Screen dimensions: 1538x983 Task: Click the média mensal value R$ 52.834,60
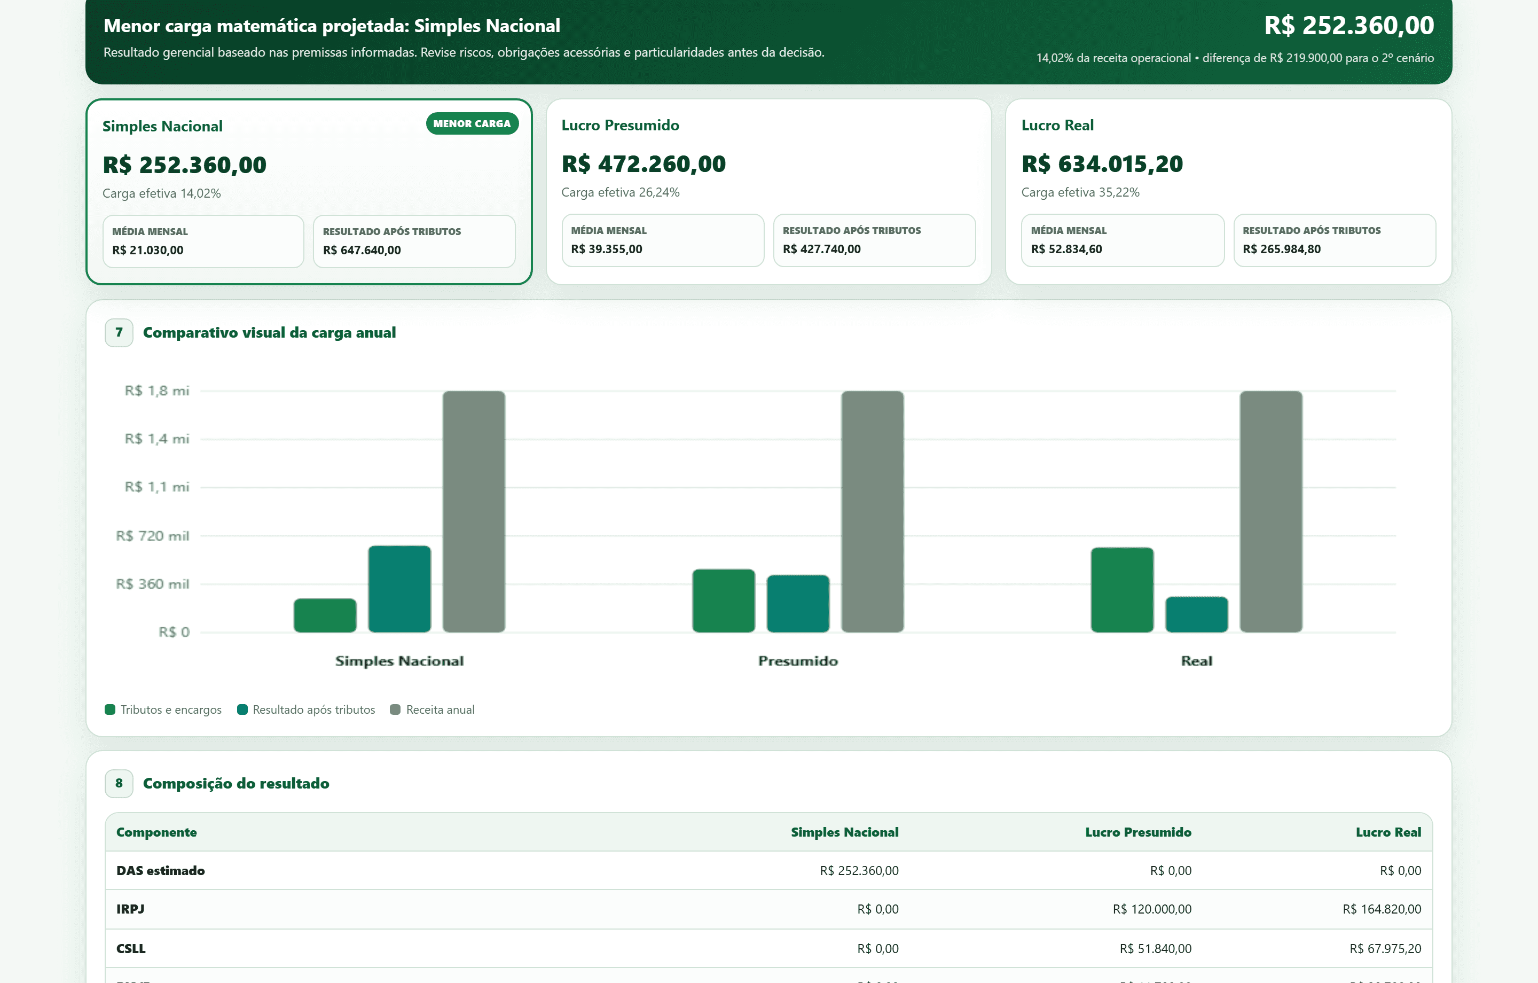1066,248
